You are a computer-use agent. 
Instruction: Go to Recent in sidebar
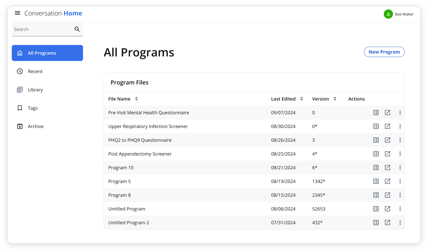pyautogui.click(x=47, y=71)
